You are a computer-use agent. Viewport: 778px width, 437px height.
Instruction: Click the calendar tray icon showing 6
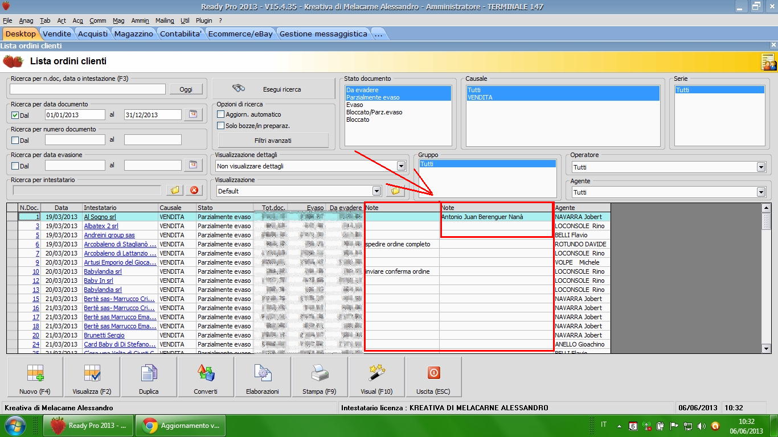pyautogui.click(x=633, y=426)
